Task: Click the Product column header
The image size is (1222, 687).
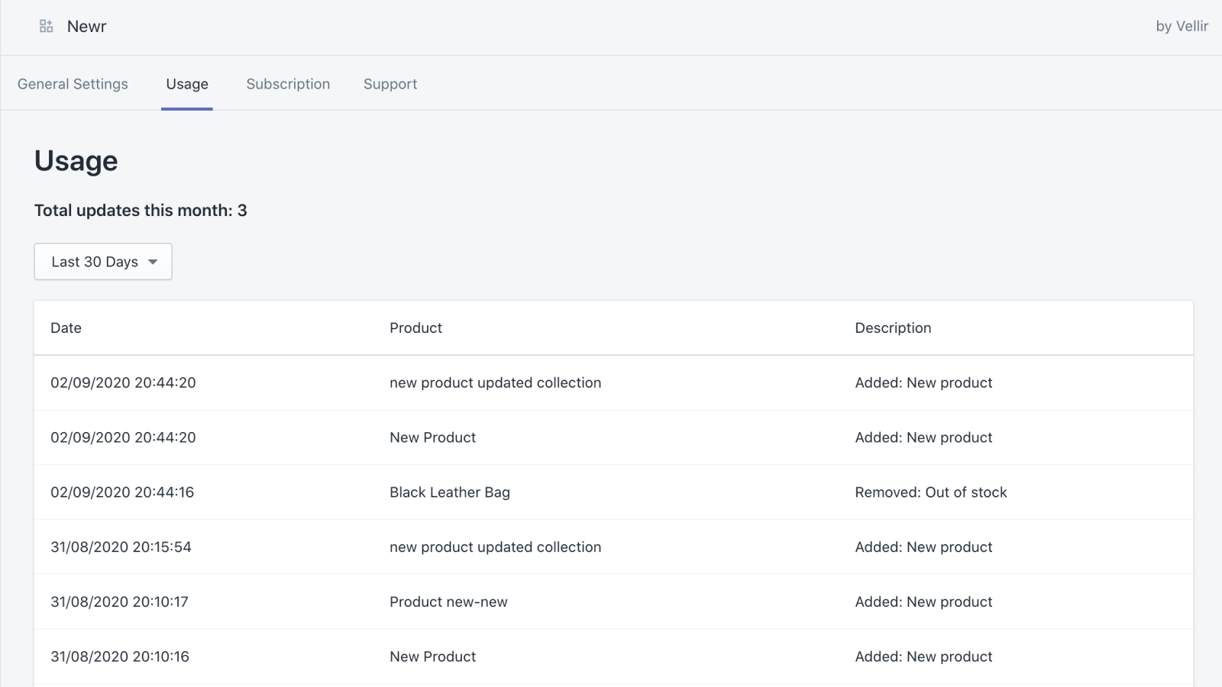Action: [x=415, y=327]
